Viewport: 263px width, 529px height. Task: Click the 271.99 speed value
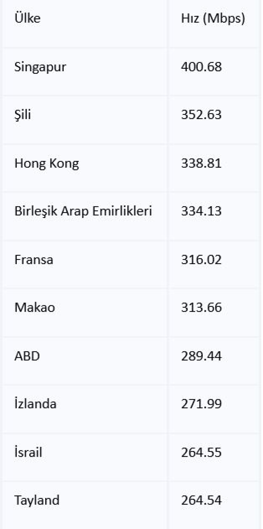(201, 404)
